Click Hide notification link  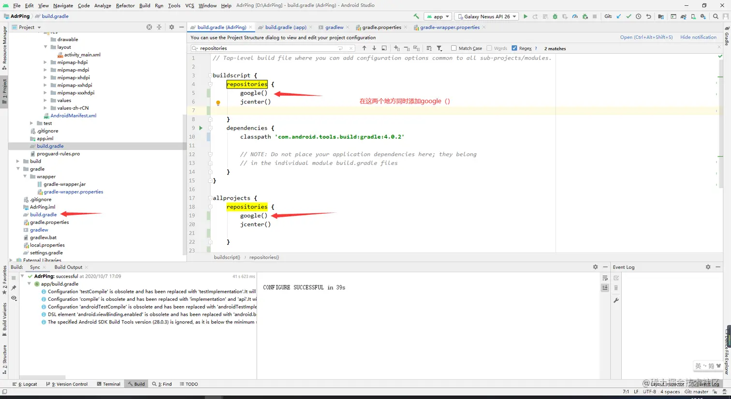[x=698, y=37]
